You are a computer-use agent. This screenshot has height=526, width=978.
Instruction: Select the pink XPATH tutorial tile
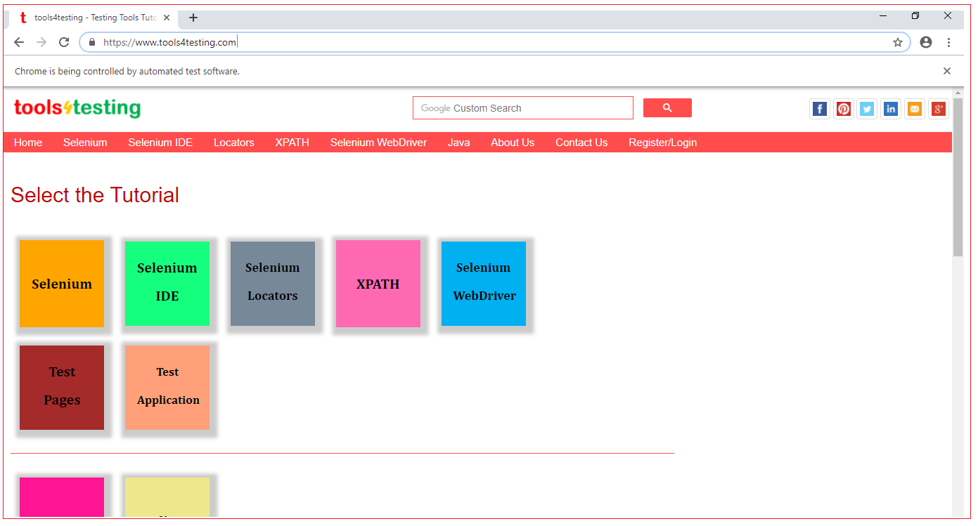[x=378, y=284]
